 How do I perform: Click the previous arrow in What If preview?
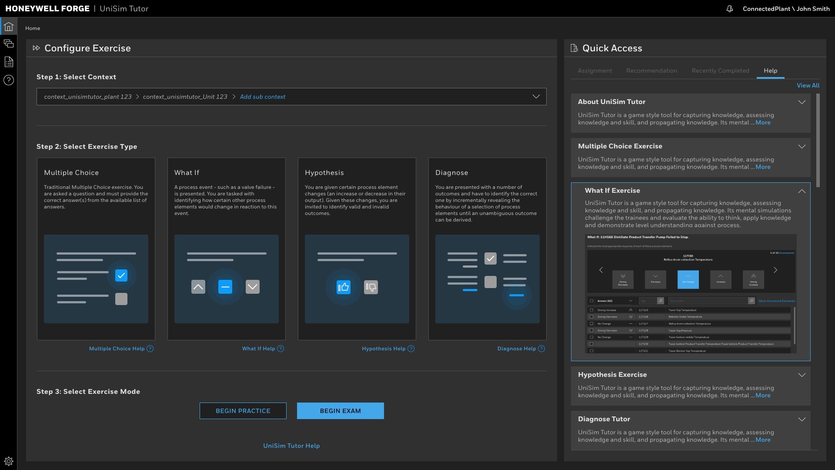coord(601,270)
